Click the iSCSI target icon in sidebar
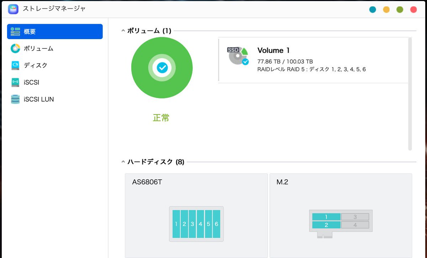This screenshot has height=258, width=427. (x=15, y=82)
